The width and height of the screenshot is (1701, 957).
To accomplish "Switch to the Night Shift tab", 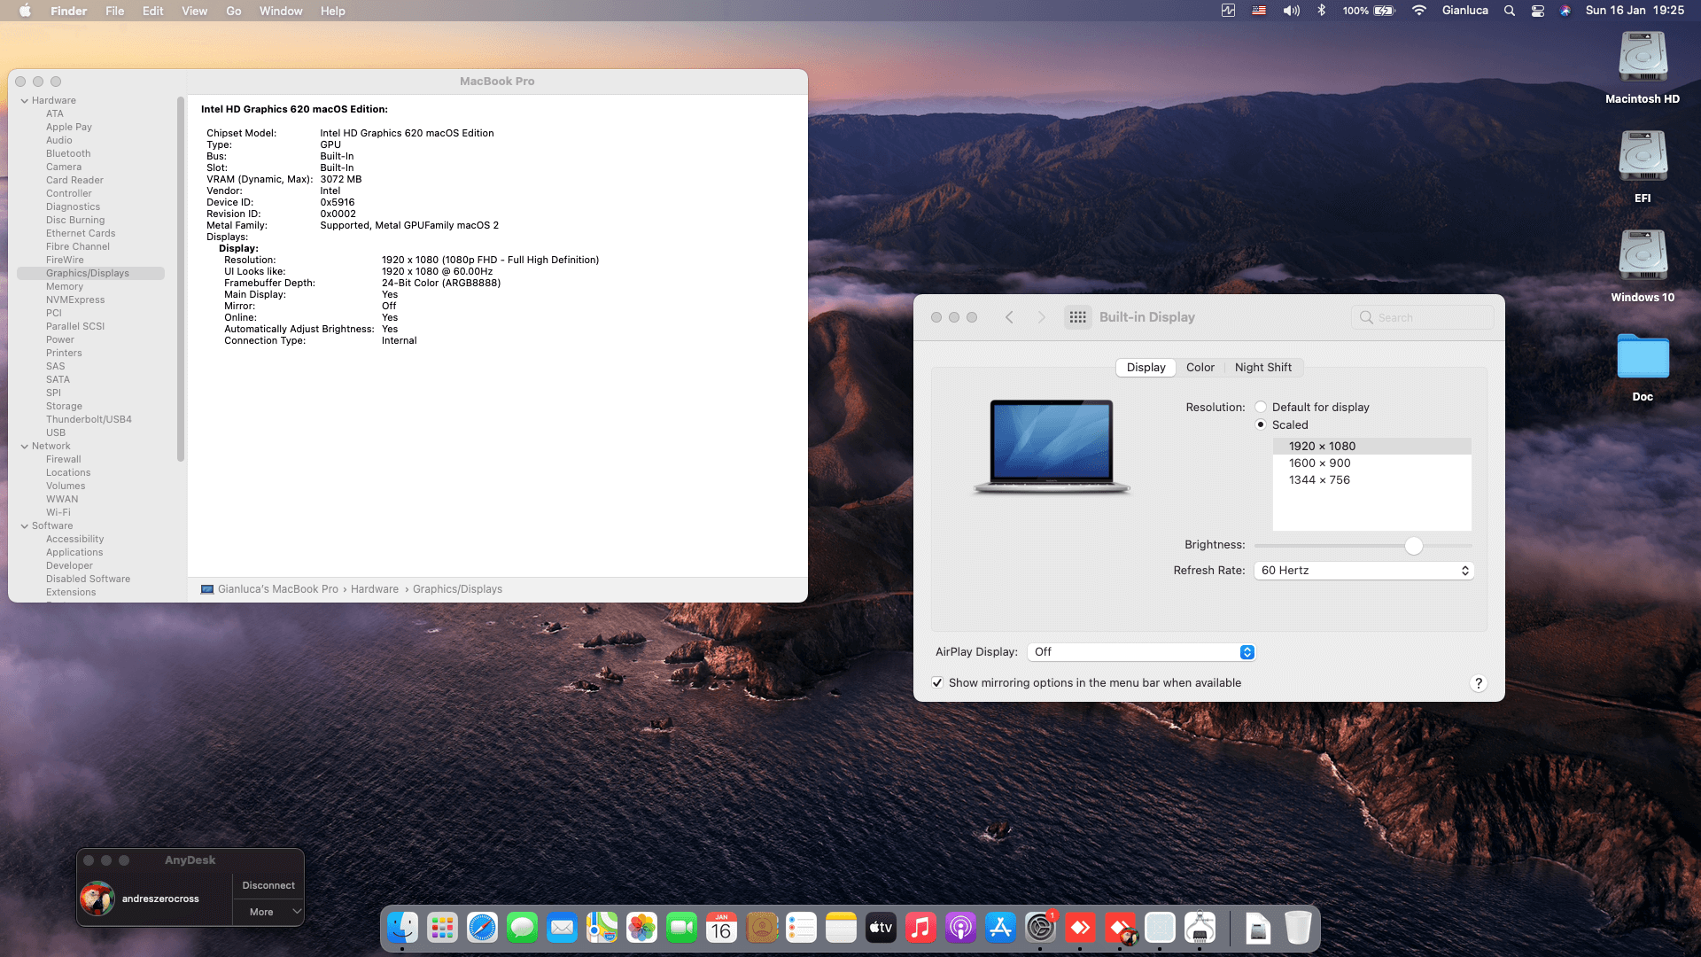I will pos(1263,367).
